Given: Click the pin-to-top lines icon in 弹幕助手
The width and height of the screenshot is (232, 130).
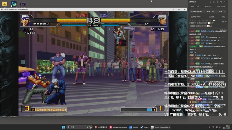Looking at the screenshot, I should click(211, 2).
